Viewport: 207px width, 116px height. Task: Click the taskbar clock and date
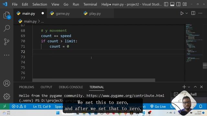pyautogui.click(x=198, y=113)
